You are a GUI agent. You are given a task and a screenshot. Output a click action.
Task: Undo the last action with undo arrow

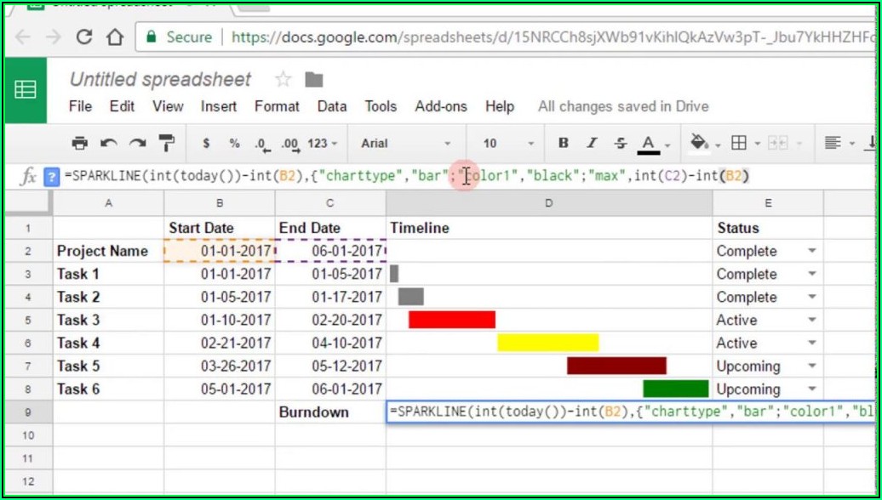pyautogui.click(x=109, y=143)
